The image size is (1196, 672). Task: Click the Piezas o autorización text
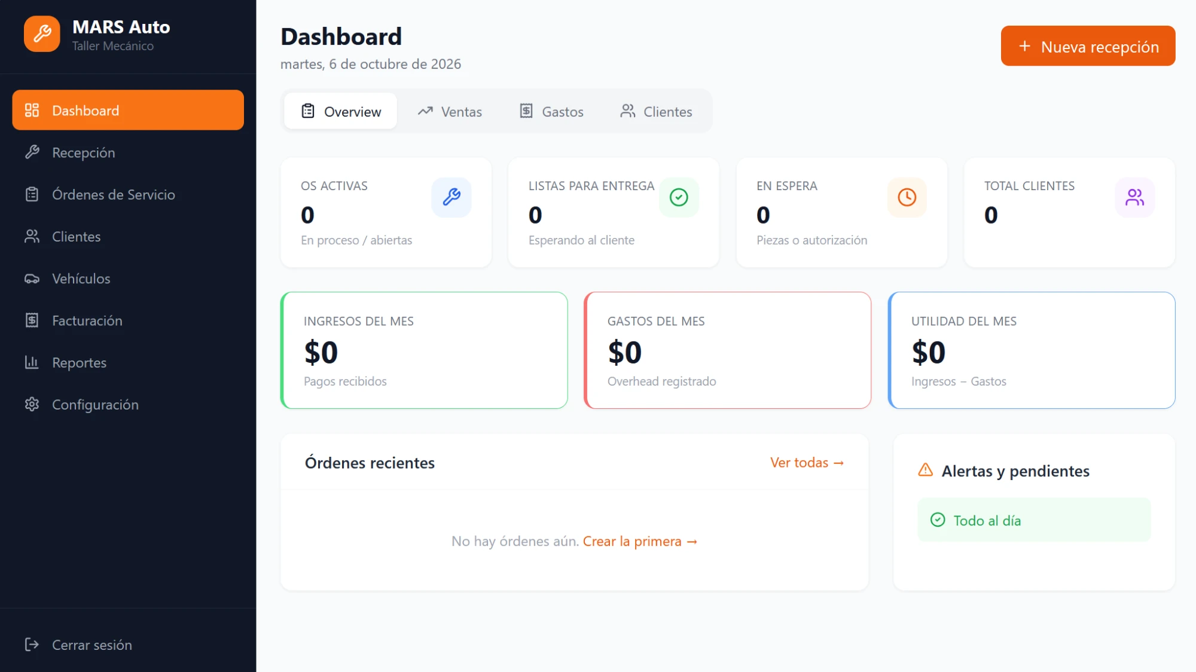(811, 240)
